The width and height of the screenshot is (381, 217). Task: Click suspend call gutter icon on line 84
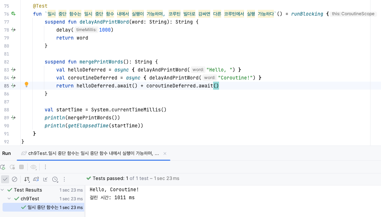click(13, 78)
